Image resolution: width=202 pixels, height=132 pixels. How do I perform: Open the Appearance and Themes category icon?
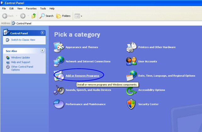(59, 47)
